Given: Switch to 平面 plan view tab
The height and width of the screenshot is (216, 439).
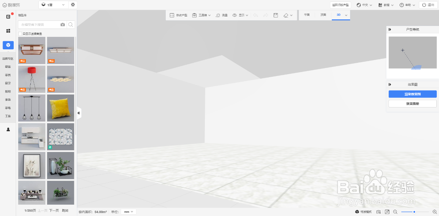Looking at the screenshot, I should (307, 15).
